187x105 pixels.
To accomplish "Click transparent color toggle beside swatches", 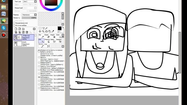I will (x=58, y=32).
